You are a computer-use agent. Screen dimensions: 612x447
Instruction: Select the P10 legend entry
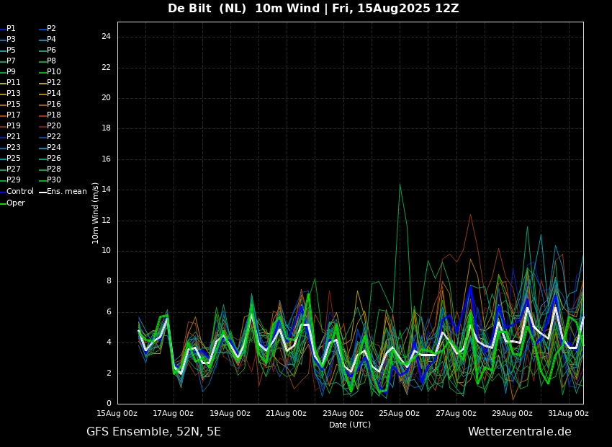coord(53,72)
